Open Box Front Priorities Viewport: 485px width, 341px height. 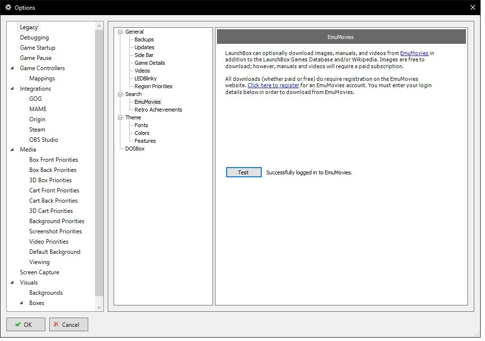point(54,159)
